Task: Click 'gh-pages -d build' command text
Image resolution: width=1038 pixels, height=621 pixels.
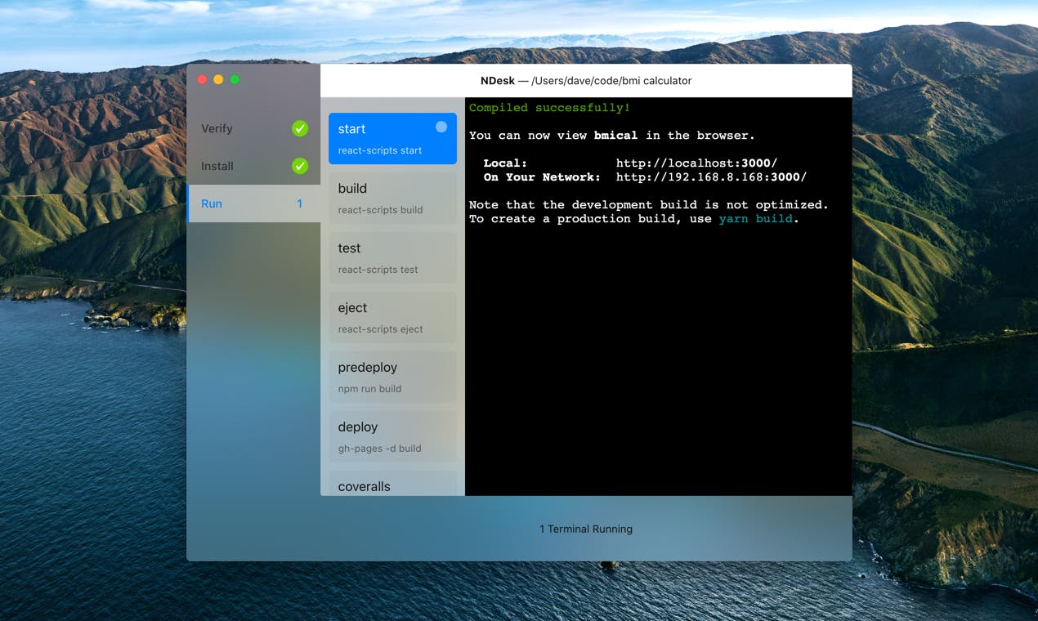Action: (379, 449)
